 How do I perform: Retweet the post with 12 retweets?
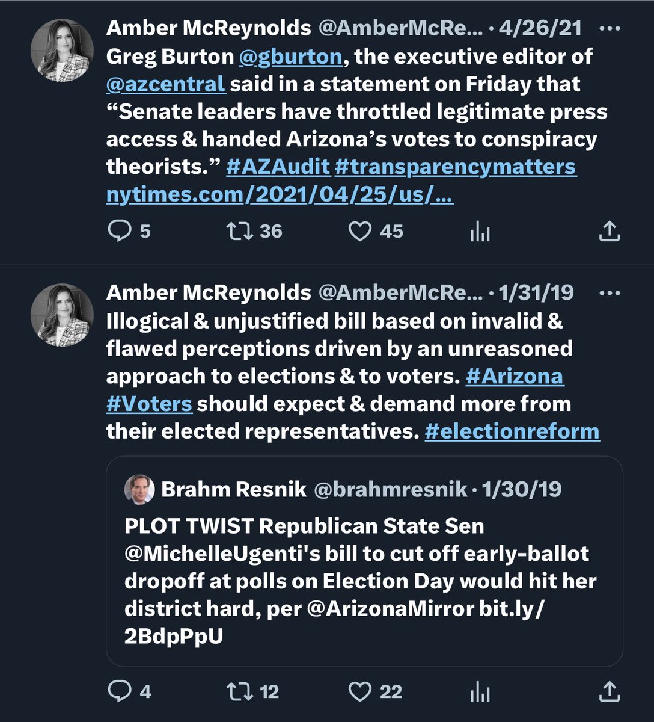click(x=238, y=691)
